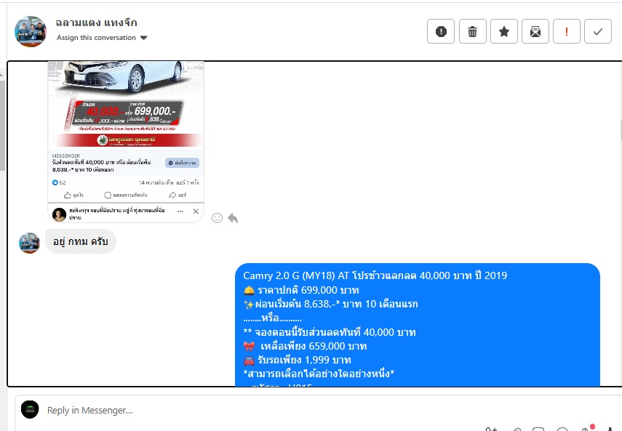Click the 14 comments count on ad
This screenshot has height=431, width=622.
(x=156, y=182)
